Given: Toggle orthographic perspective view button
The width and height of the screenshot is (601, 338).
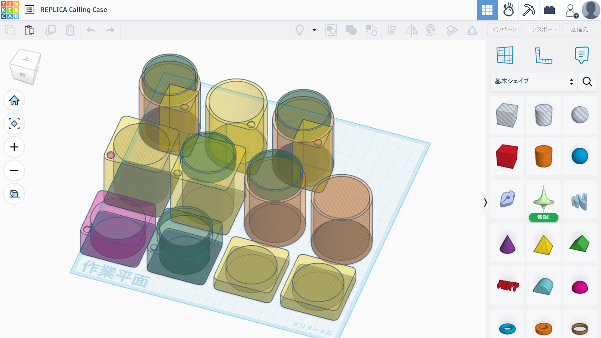Looking at the screenshot, I should pos(14,194).
